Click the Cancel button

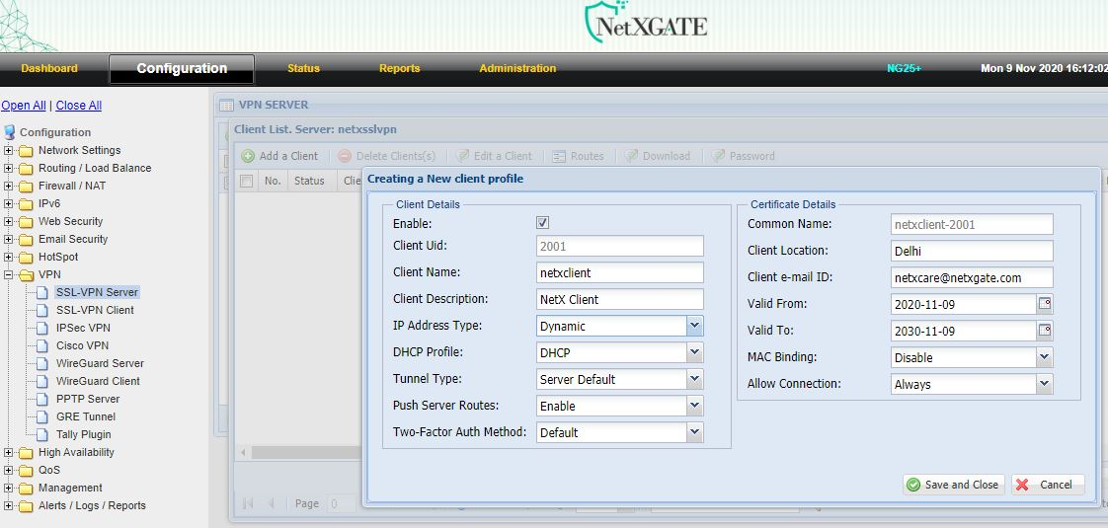pyautogui.click(x=1047, y=485)
